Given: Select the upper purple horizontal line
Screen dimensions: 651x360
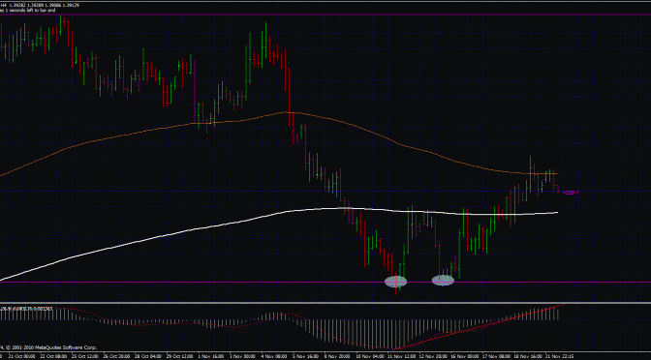Looking at the screenshot, I should [x=325, y=15].
